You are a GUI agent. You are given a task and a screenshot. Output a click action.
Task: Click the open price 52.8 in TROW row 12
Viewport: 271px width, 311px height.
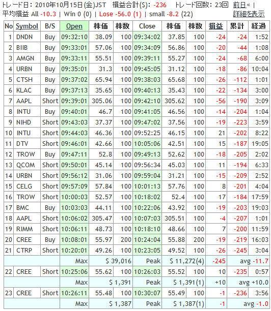click(105, 154)
